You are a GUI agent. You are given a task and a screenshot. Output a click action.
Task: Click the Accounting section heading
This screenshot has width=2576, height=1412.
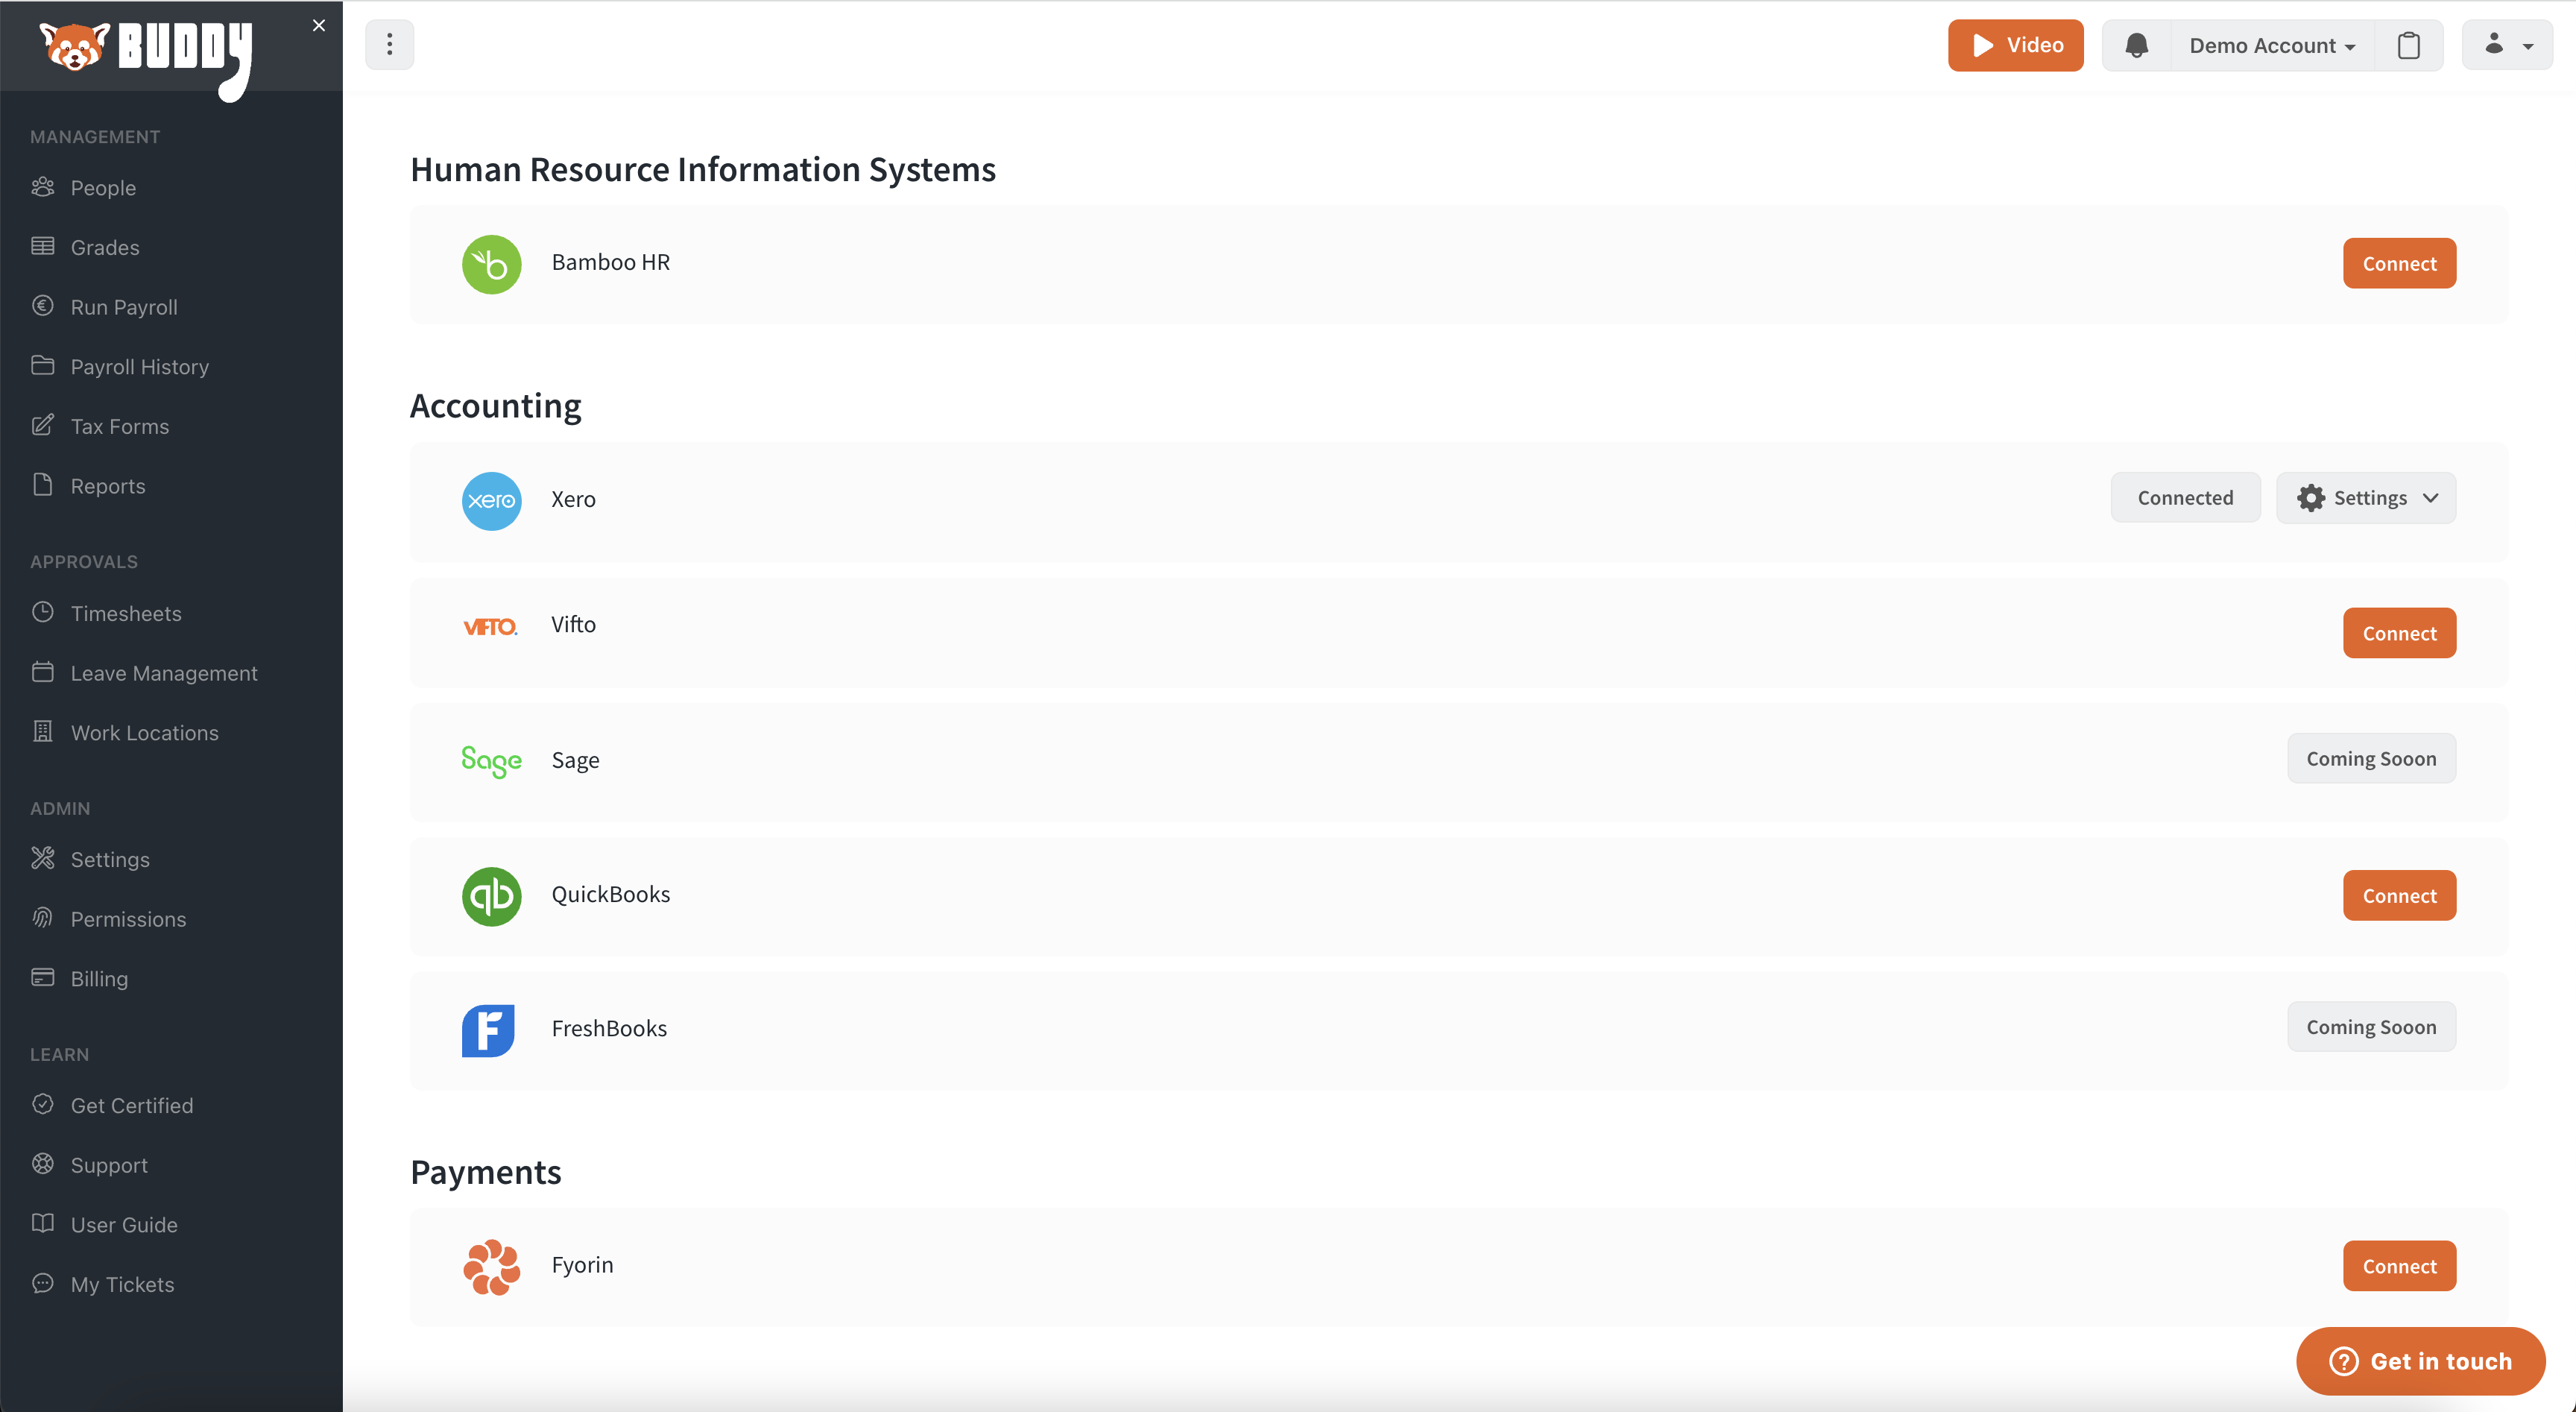[x=496, y=406]
